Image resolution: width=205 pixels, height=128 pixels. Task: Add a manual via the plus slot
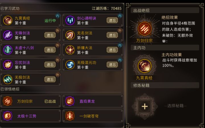point(145,106)
